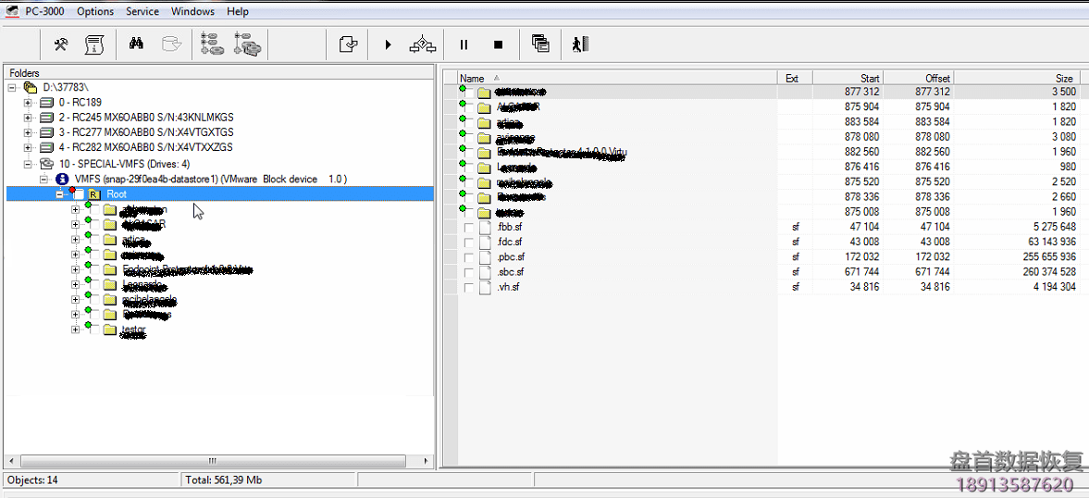Click the drive icon of 0 - RC189

click(46, 102)
